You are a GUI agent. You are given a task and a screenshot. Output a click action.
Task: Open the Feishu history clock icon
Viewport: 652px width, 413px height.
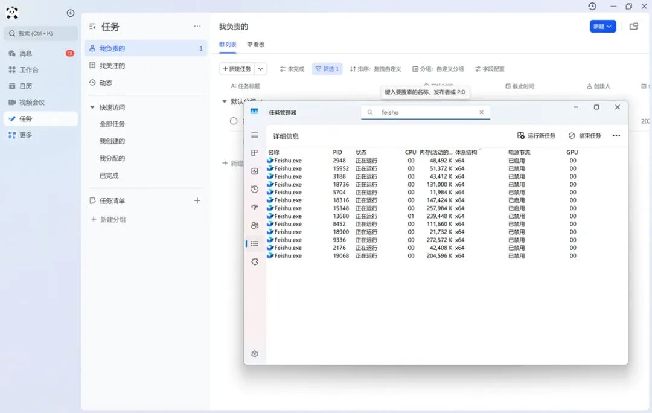592,6
